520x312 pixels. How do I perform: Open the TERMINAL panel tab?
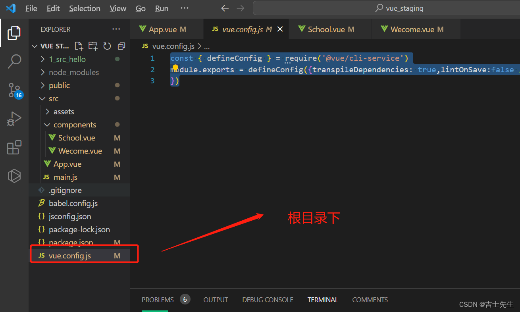click(323, 300)
